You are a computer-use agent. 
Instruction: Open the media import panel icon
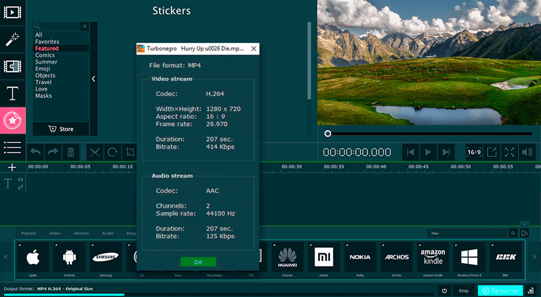(12, 12)
